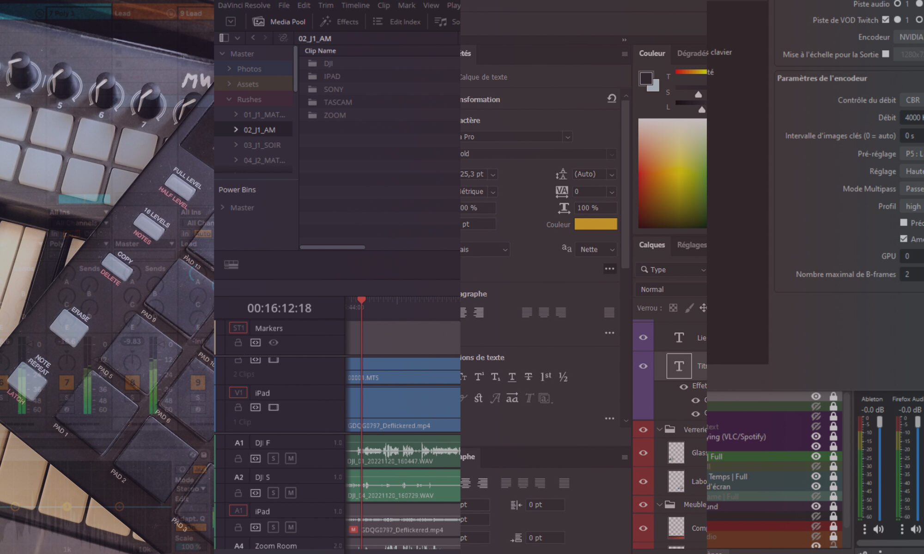Collapse Photoshop panels with double chevron
Image resolution: width=924 pixels, height=554 pixels.
pyautogui.click(x=624, y=40)
